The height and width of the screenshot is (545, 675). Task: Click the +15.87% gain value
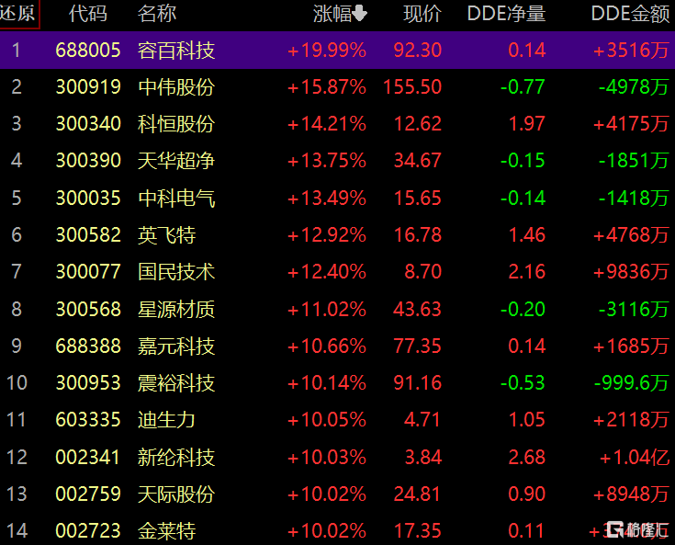[327, 87]
